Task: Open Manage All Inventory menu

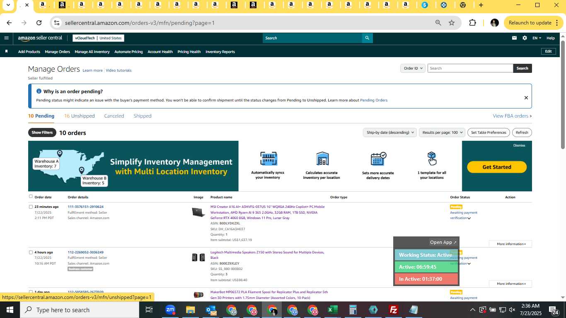Action: point(92,52)
